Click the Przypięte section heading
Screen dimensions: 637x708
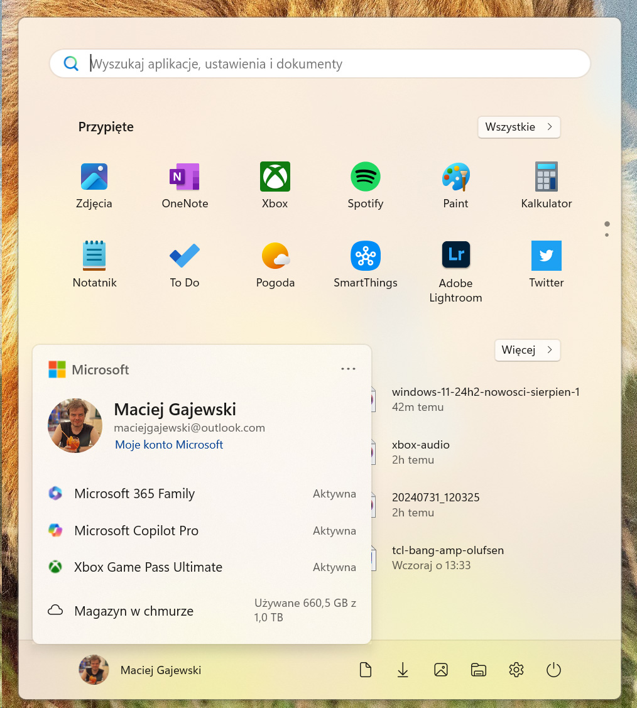pos(106,127)
